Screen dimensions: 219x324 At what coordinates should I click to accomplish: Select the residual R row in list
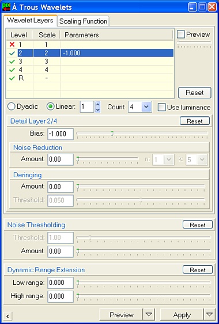click(90, 78)
